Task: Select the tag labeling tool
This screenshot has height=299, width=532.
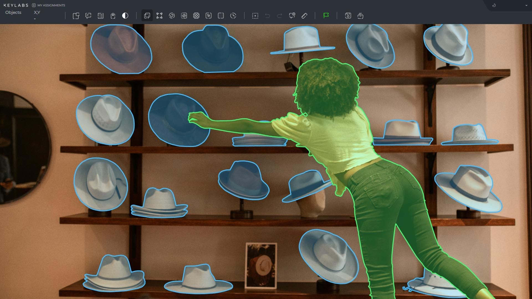Action: [113, 16]
